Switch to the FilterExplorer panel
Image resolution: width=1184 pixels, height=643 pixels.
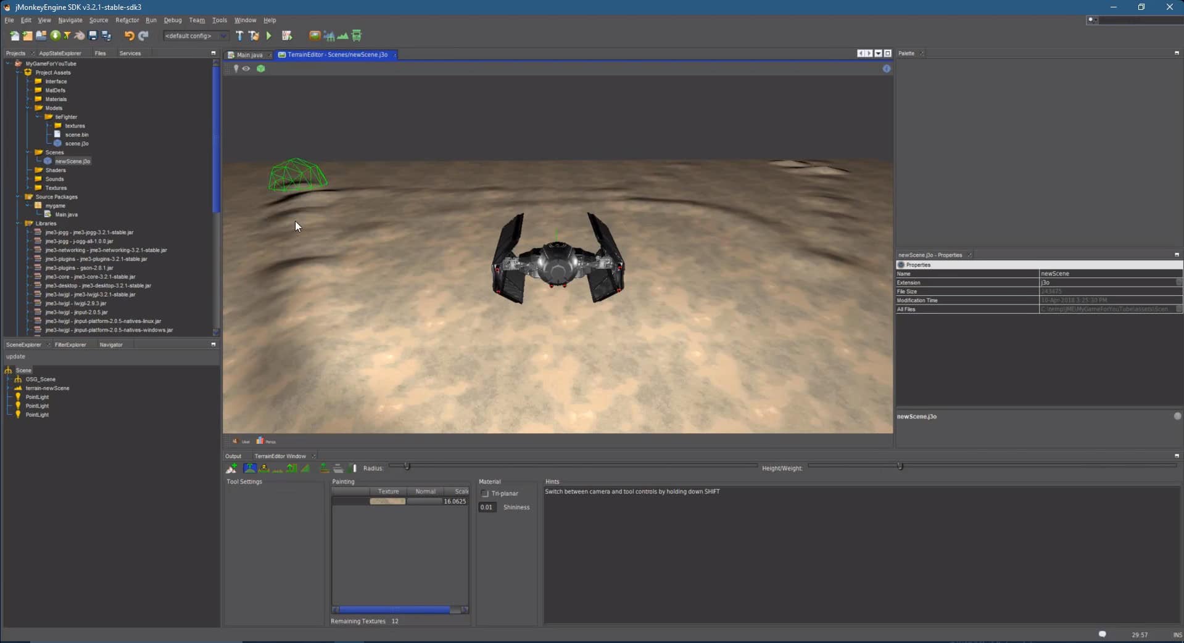point(70,345)
